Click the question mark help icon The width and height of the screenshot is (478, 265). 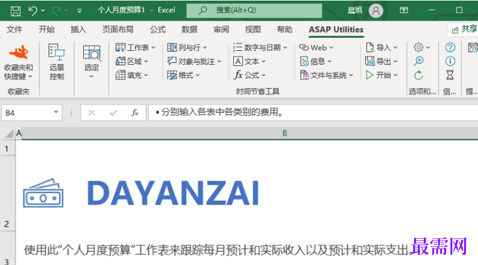[450, 47]
